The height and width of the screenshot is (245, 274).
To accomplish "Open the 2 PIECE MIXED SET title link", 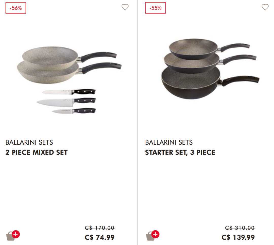I will 37,152.
